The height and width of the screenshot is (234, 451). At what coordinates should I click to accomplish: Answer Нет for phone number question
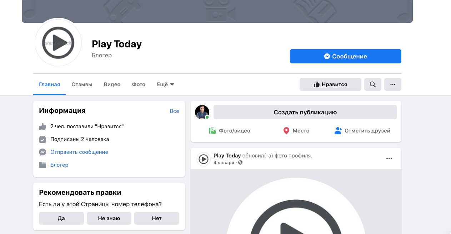[x=156, y=218]
